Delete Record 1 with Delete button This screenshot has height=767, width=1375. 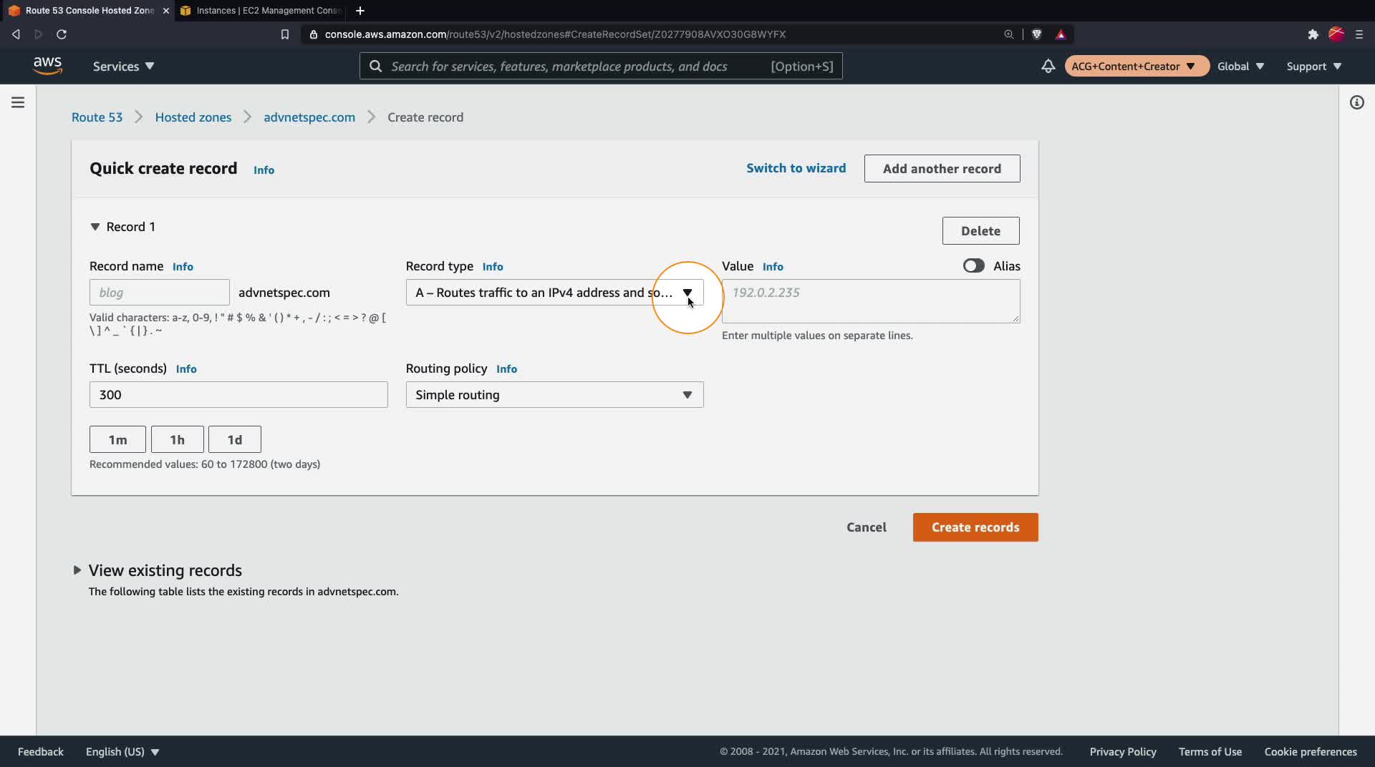pyautogui.click(x=980, y=231)
